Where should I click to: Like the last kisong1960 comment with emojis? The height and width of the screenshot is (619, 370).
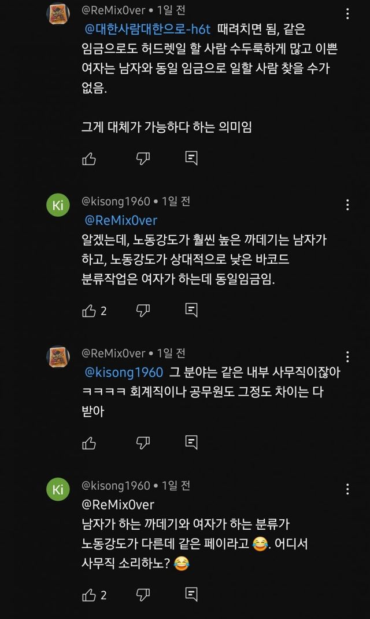point(89,578)
